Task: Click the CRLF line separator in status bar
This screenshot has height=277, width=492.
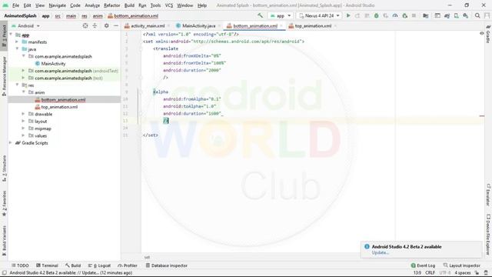Action: click(430, 273)
